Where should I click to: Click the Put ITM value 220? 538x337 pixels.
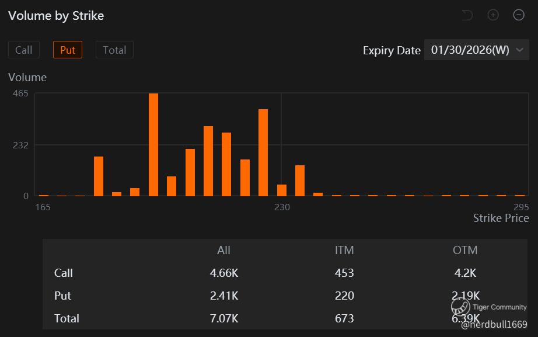[x=344, y=296]
